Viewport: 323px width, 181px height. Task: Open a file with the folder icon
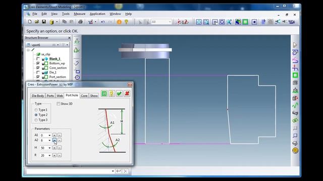pyautogui.click(x=37, y=22)
